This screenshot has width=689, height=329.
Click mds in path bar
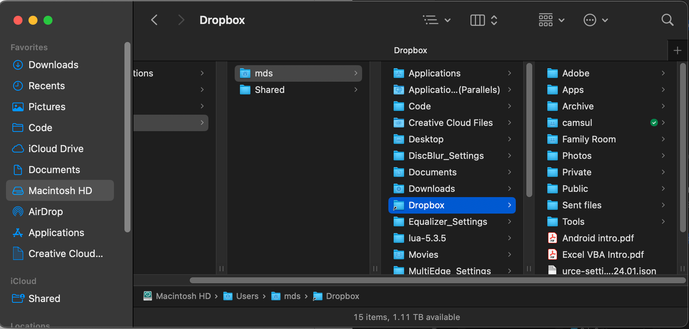pos(286,296)
